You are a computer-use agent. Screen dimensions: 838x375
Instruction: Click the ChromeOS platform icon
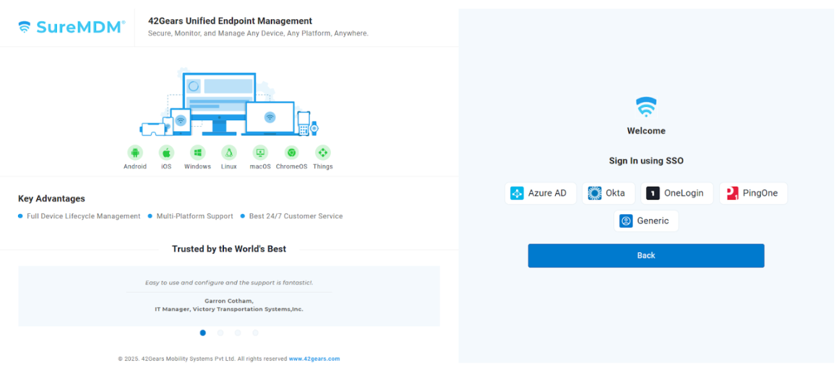pyautogui.click(x=291, y=152)
